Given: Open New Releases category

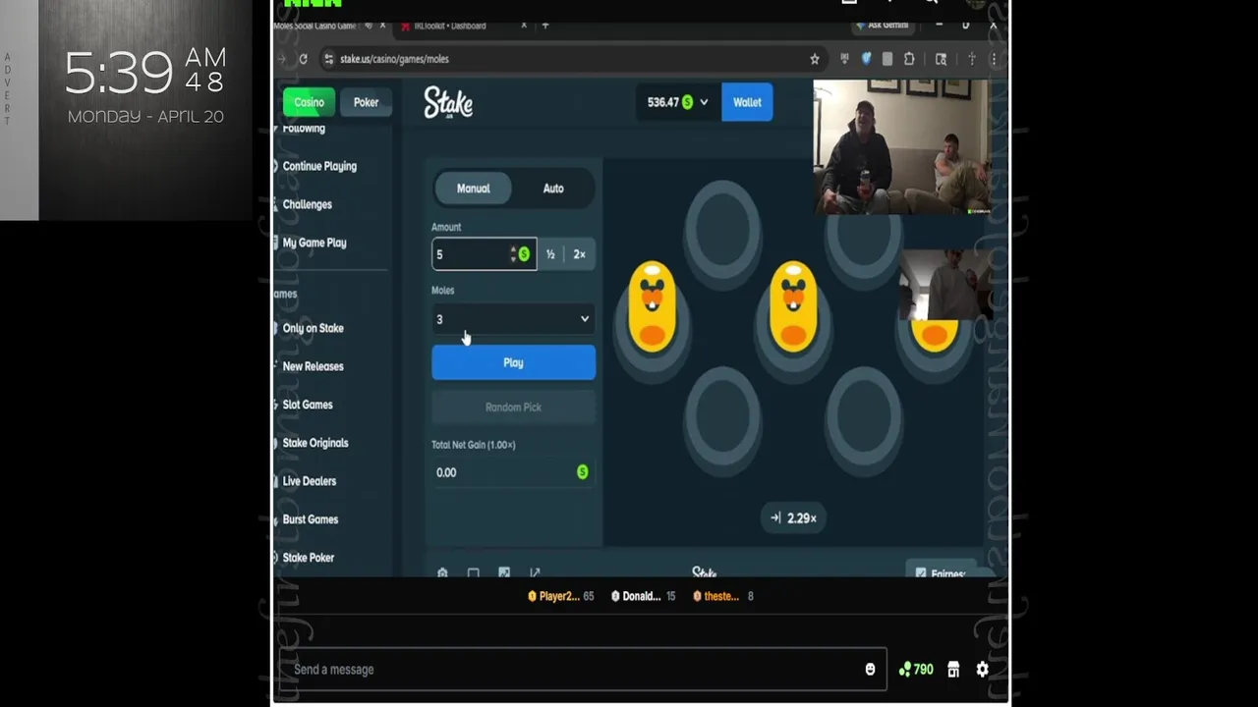Looking at the screenshot, I should click(313, 366).
